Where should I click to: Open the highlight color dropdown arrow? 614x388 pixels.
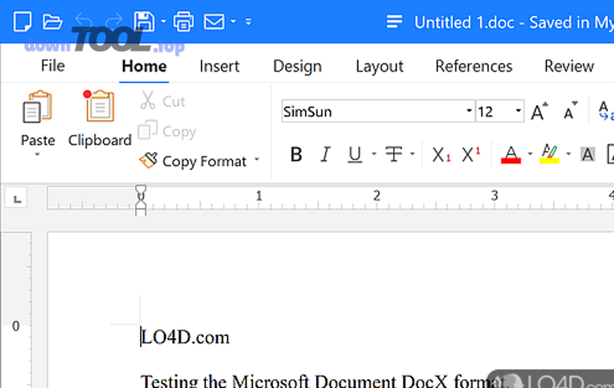[568, 154]
